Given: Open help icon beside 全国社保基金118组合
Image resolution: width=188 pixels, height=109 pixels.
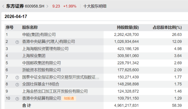Looking at the screenshot, I should [17, 84].
